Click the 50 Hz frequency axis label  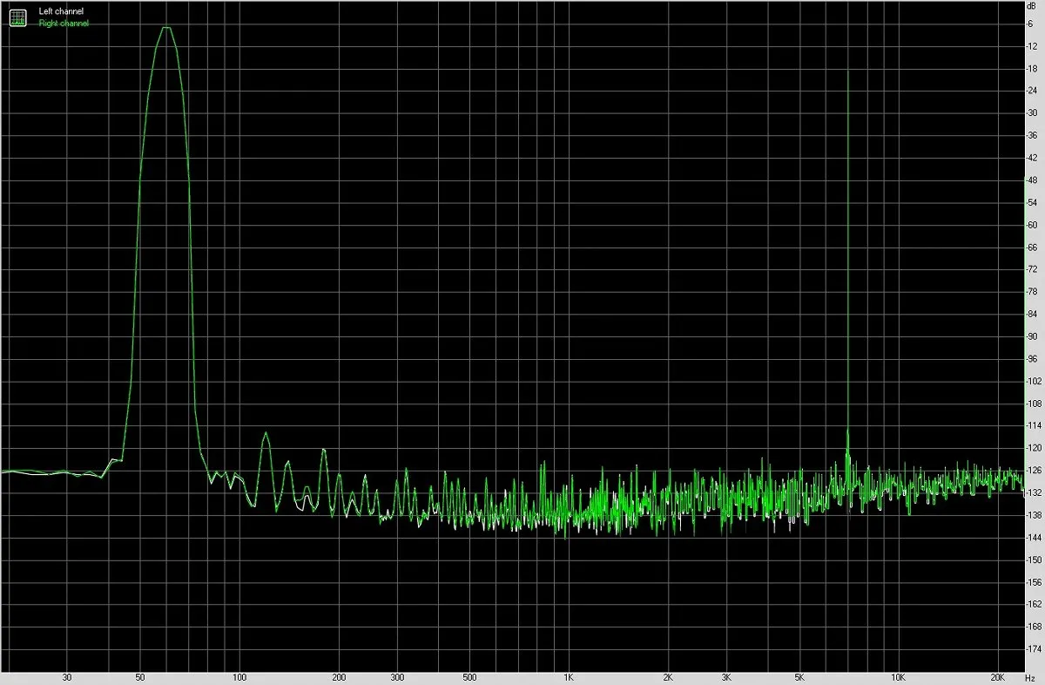click(x=140, y=677)
